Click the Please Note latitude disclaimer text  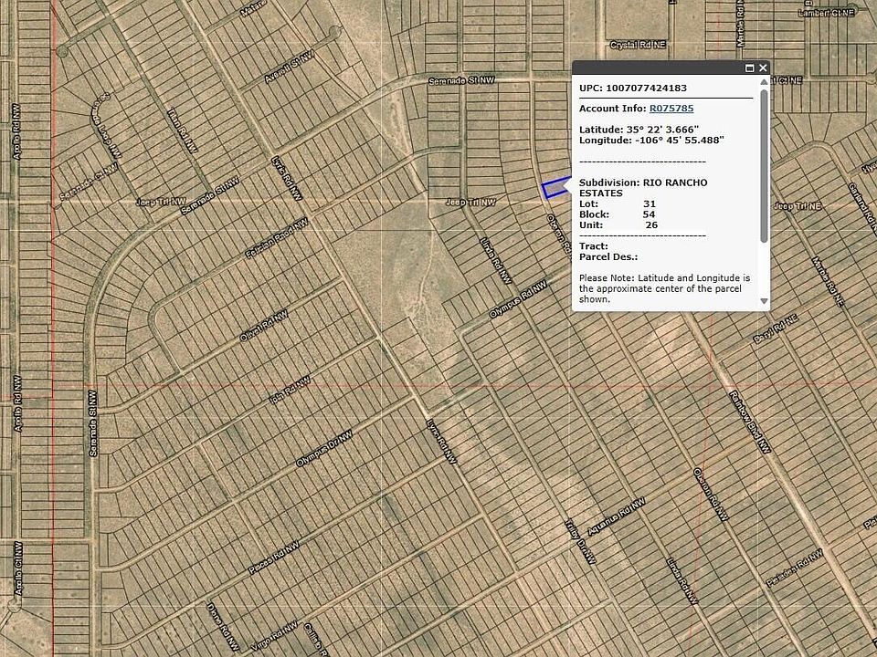point(664,288)
